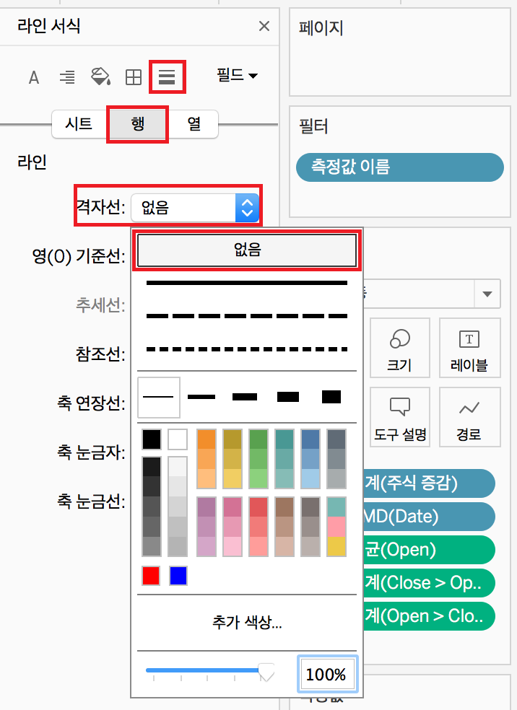Open the 경로 path mark card
This screenshot has width=517, height=710.
[x=469, y=417]
